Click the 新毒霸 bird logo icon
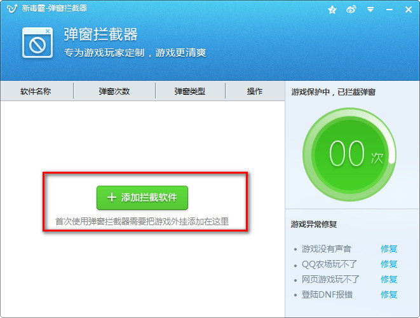 point(12,8)
